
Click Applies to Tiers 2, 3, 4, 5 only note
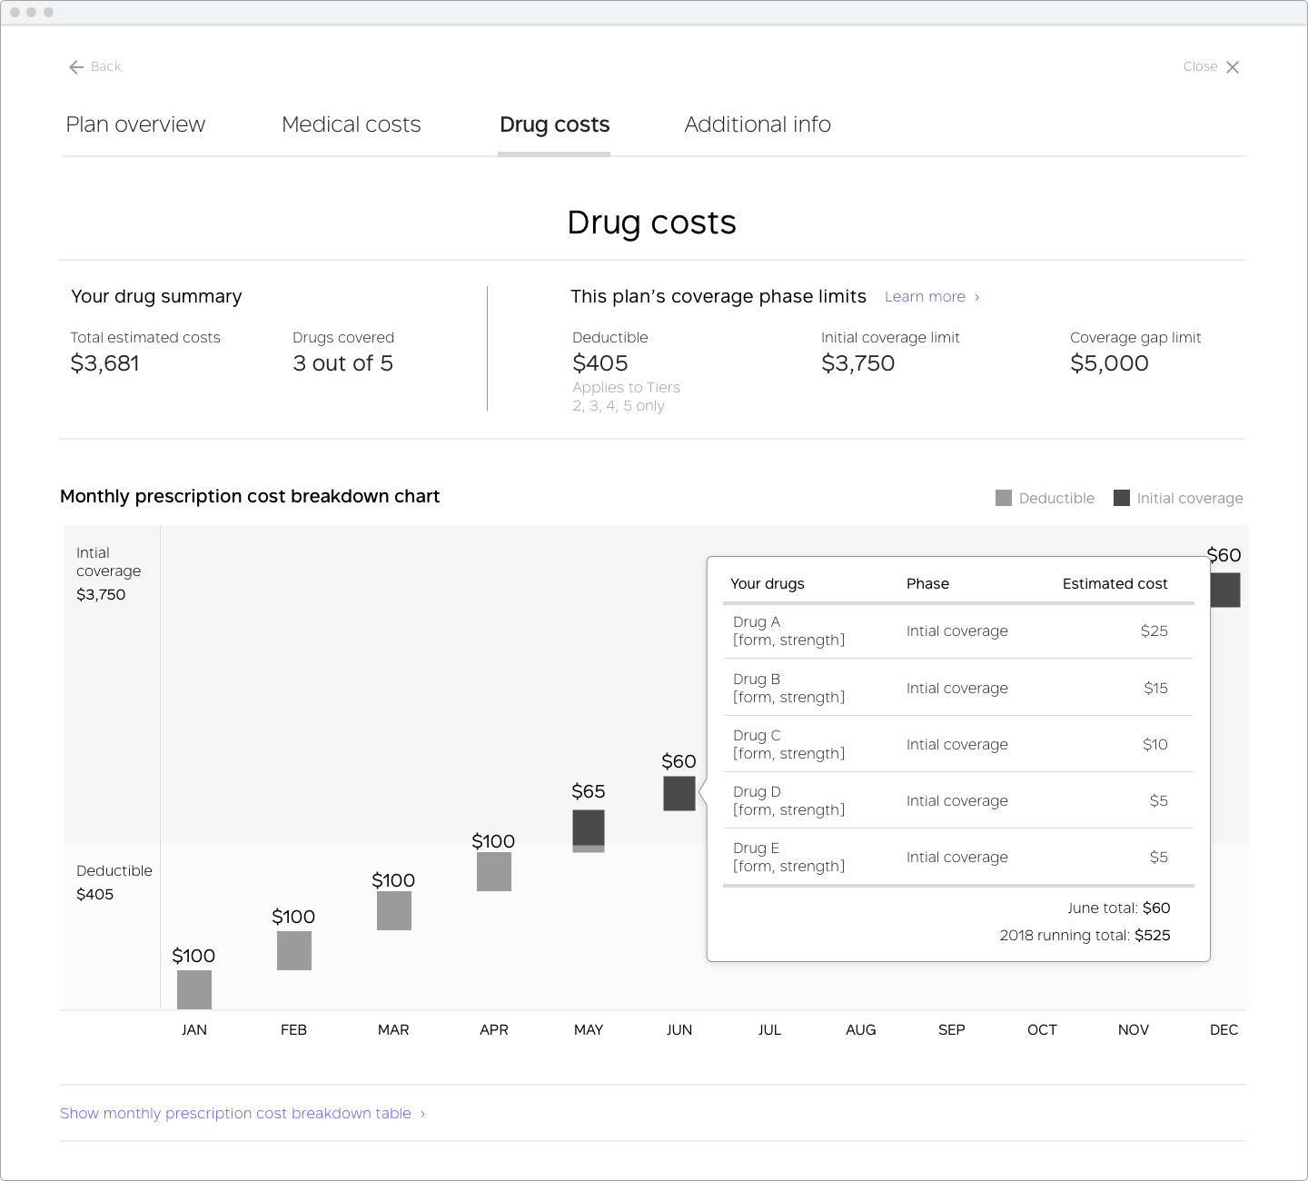[x=626, y=397]
